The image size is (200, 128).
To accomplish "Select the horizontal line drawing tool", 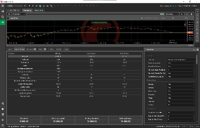I will click(197, 26).
